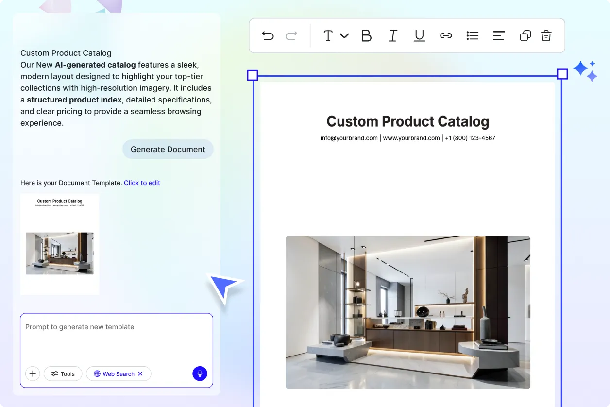Viewport: 610px width, 407px height.
Task: Apply italic formatting
Action: coord(393,35)
